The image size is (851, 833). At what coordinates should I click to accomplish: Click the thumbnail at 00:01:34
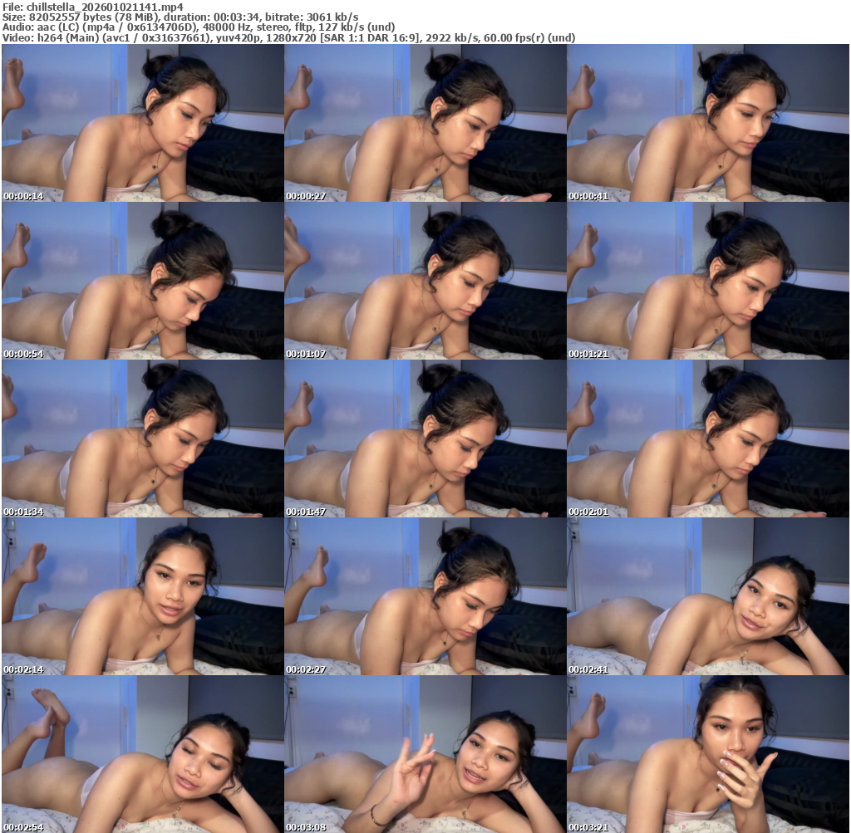142,439
